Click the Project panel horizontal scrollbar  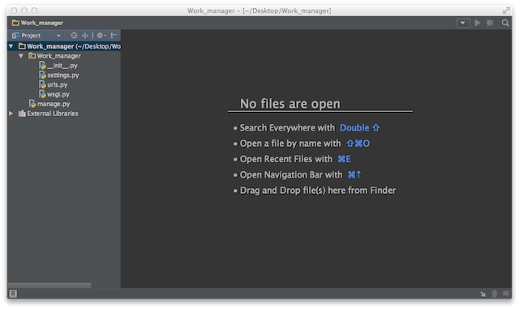click(x=49, y=285)
